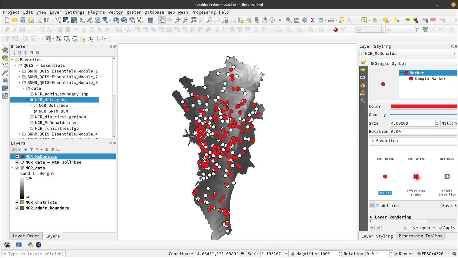
Task: Click the Apply button
Action: coord(447,228)
